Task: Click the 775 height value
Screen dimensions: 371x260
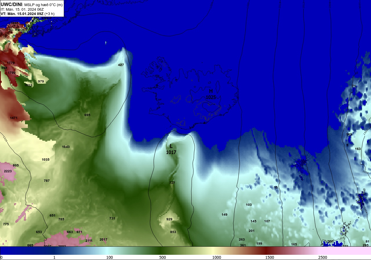Action: point(6,224)
